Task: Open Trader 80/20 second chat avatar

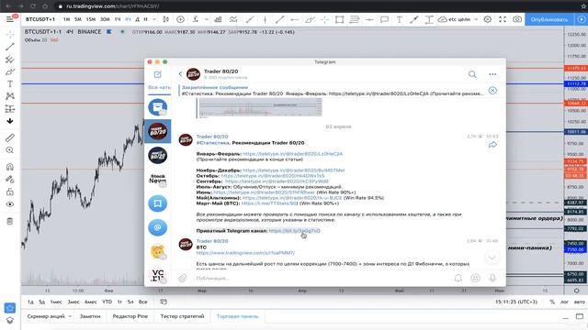Action: click(x=157, y=155)
